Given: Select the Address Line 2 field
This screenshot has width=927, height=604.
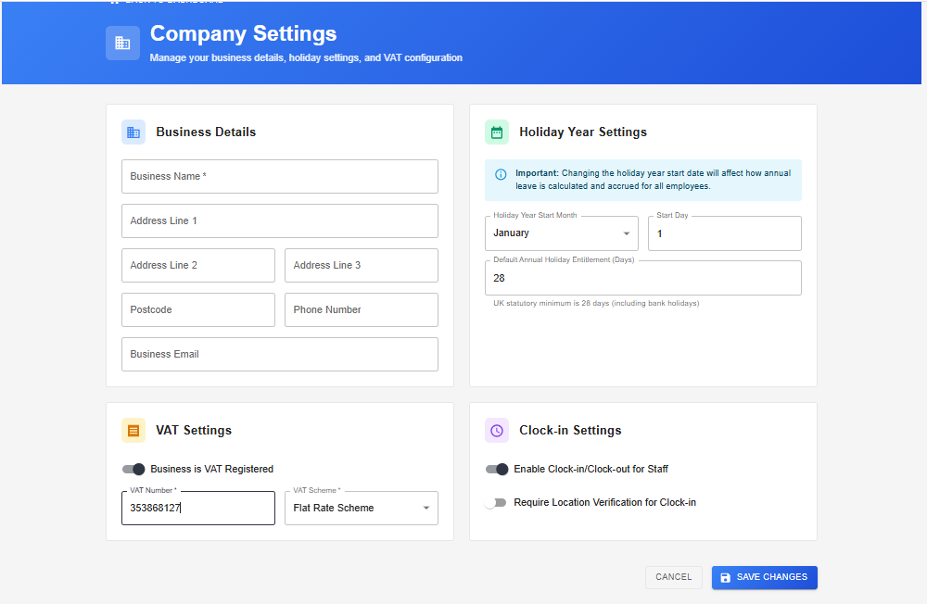Looking at the screenshot, I should pyautogui.click(x=198, y=265).
